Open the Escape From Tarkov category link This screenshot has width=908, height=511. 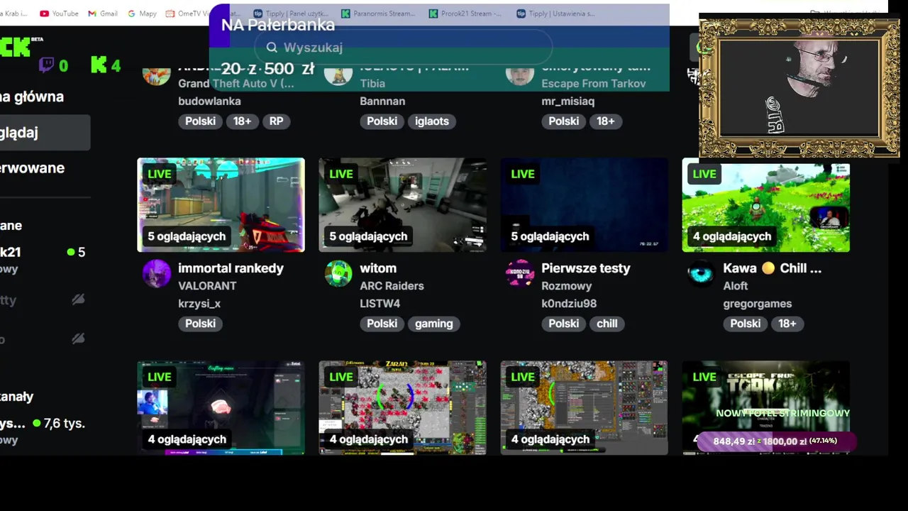[593, 84]
